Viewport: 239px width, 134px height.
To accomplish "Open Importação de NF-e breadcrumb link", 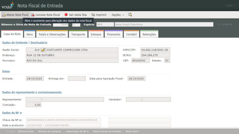I will tap(77, 131).
